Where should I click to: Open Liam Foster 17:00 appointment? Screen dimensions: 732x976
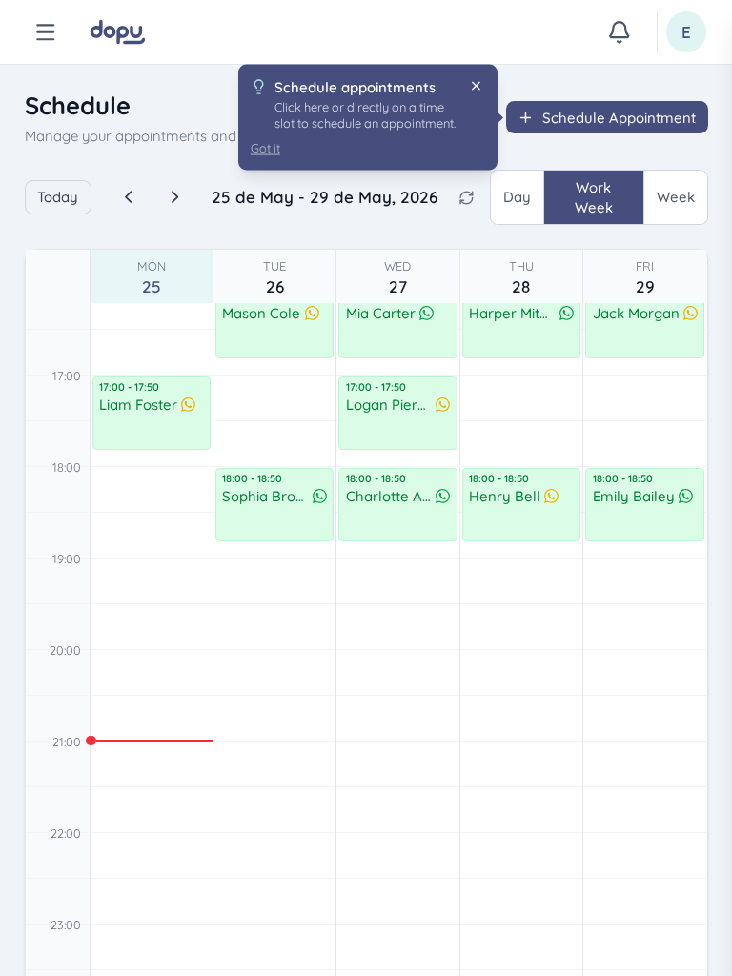point(152,413)
